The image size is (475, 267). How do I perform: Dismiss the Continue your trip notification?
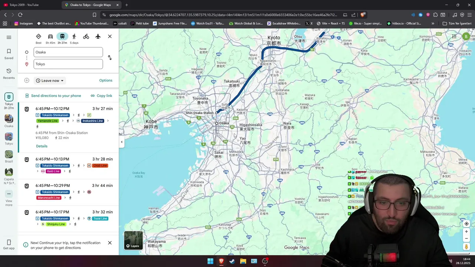[x=110, y=243]
